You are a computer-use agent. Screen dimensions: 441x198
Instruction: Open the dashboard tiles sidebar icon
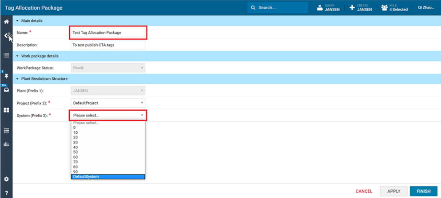coord(6,110)
